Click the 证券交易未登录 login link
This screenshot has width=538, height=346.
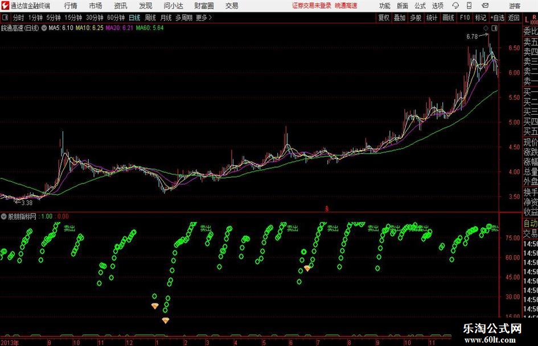click(x=311, y=6)
